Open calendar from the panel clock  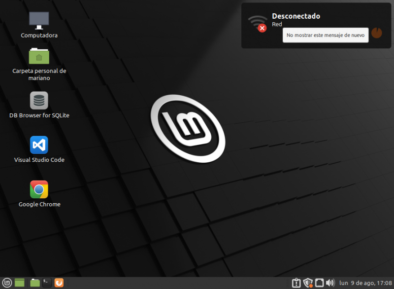point(365,283)
